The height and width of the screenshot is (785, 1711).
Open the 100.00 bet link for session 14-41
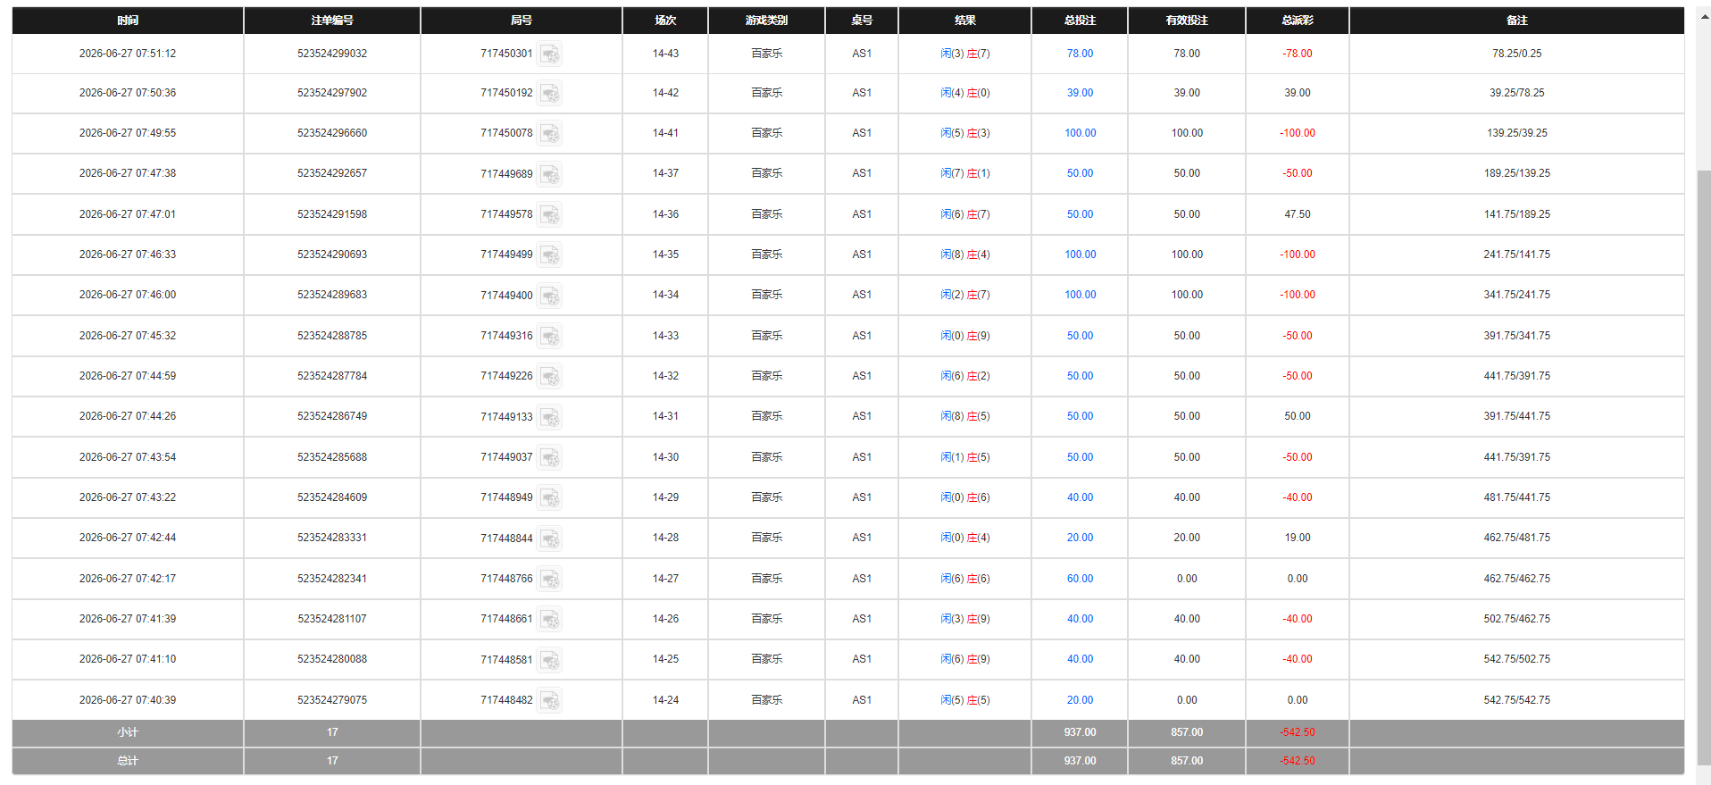point(1080,133)
